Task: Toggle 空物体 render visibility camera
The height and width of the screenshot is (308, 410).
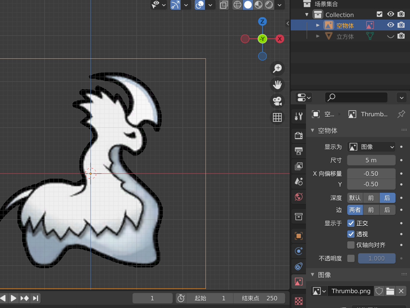Action: point(401,25)
